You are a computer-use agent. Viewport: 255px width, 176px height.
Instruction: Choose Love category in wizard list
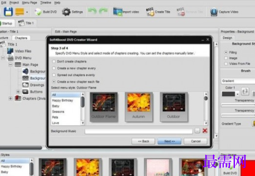click(66, 123)
